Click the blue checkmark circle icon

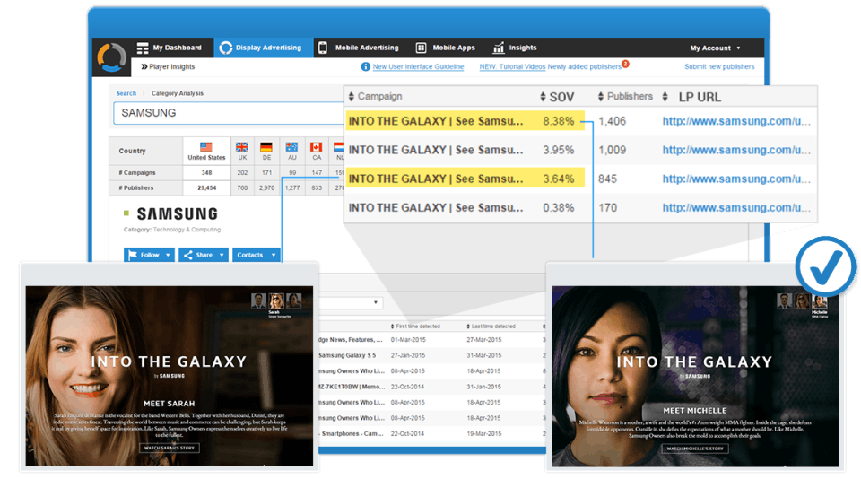tap(825, 266)
